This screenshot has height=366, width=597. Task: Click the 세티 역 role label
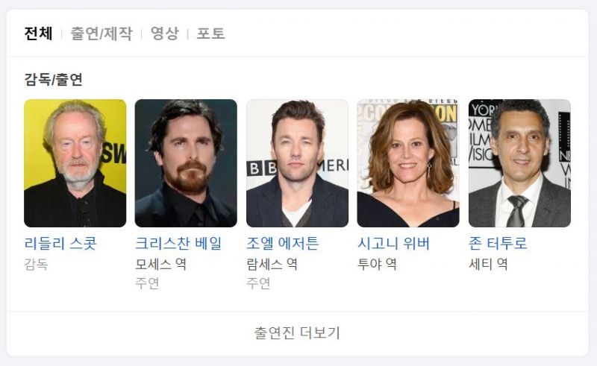488,264
